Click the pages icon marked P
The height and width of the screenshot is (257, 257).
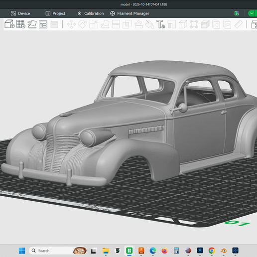click(x=227, y=24)
